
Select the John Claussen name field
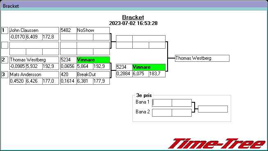click(34, 30)
